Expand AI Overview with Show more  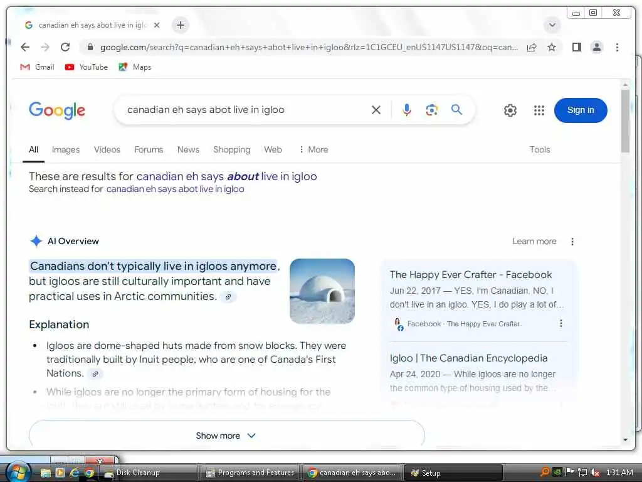pyautogui.click(x=226, y=436)
